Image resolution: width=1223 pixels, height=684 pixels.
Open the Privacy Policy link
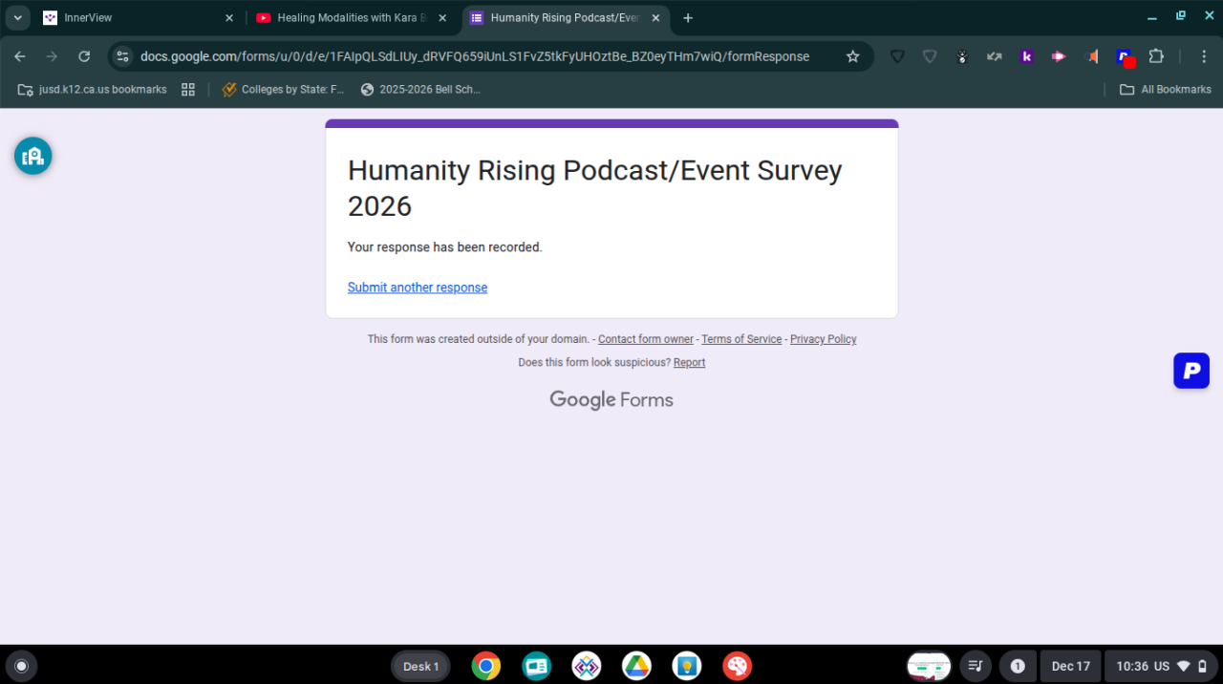pos(823,339)
